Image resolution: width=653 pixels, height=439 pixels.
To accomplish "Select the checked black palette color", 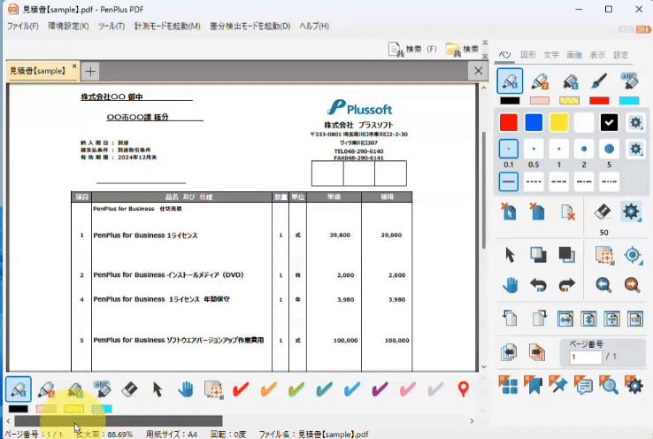I will [x=609, y=122].
